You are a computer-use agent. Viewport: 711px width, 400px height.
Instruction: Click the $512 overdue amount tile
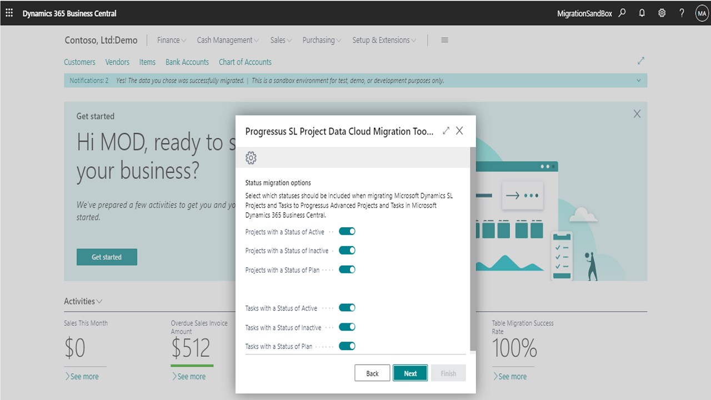[191, 348]
